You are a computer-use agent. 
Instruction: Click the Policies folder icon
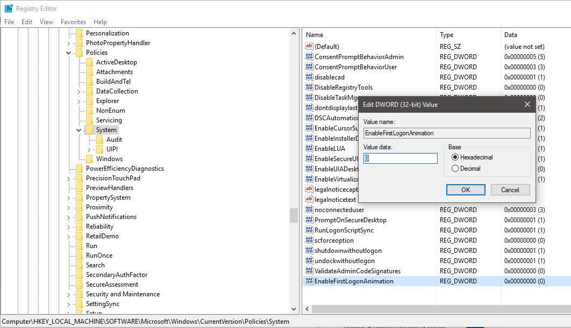pyautogui.click(x=79, y=53)
